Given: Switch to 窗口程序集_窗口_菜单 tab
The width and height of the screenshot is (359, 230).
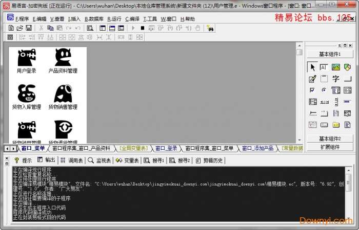Looking at the screenshot, I should pyautogui.click(x=209, y=149).
